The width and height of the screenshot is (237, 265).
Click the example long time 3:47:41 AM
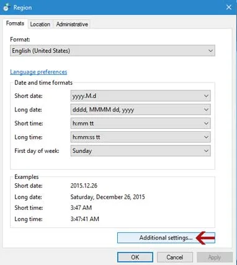[x=85, y=219]
